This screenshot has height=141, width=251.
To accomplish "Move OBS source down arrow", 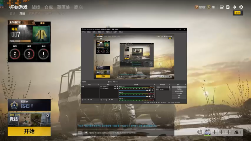I will pos(112,100).
